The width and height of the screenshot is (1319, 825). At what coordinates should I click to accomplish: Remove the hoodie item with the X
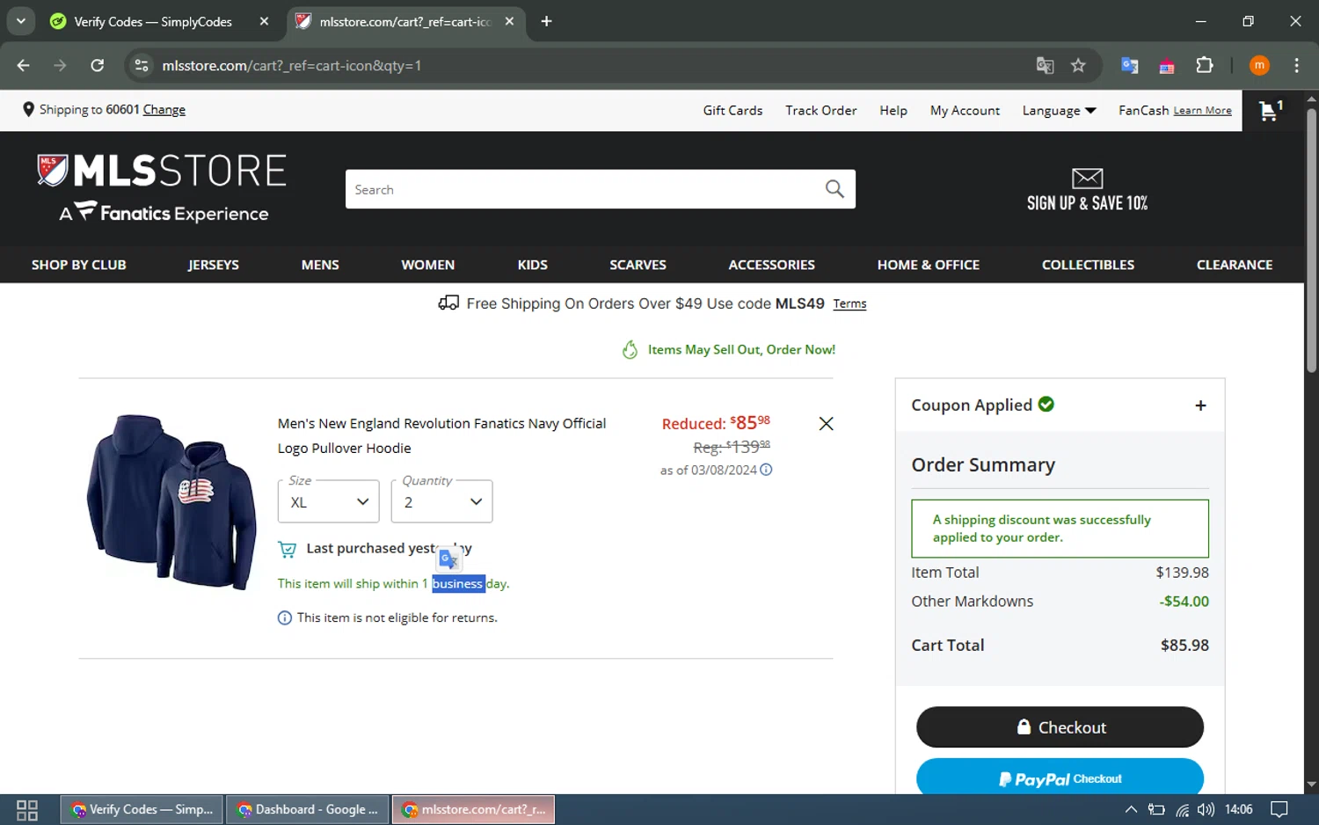(x=826, y=424)
